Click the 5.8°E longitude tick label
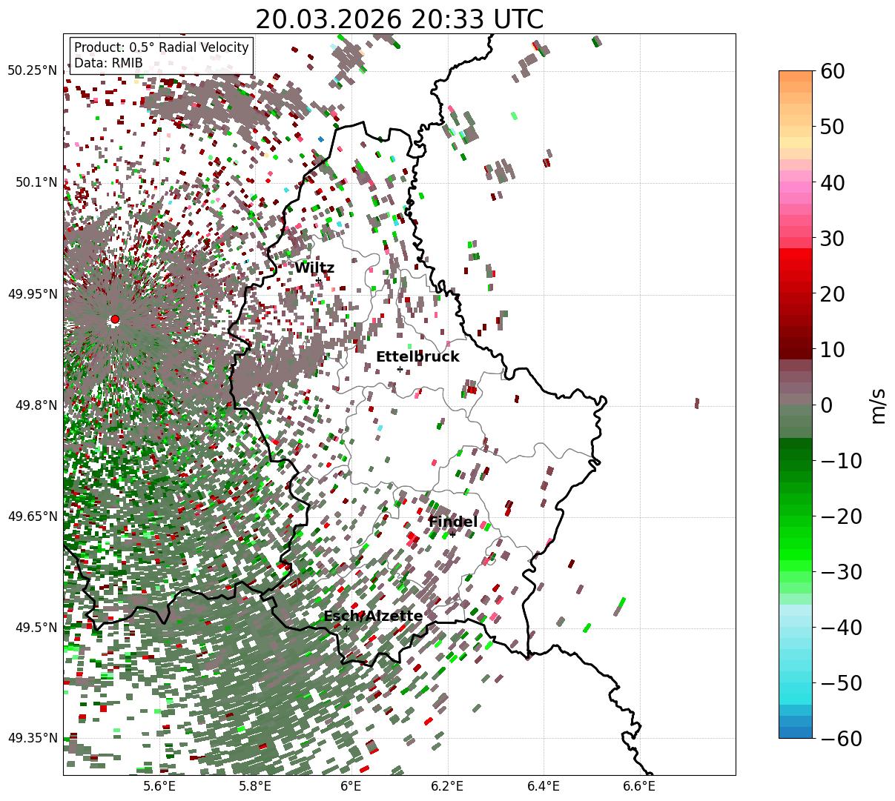Screen dimensions: 895x801 256,785
